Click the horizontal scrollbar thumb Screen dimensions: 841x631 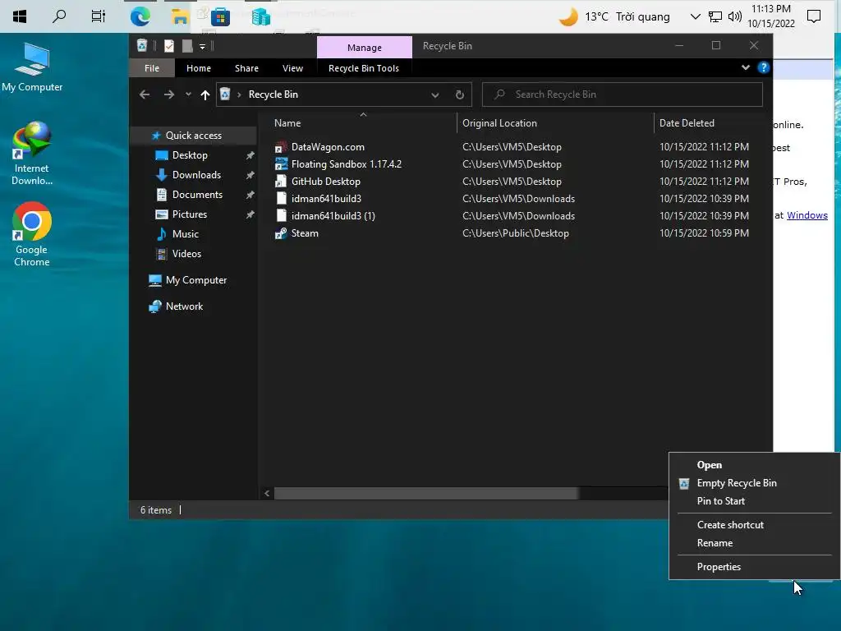click(426, 493)
